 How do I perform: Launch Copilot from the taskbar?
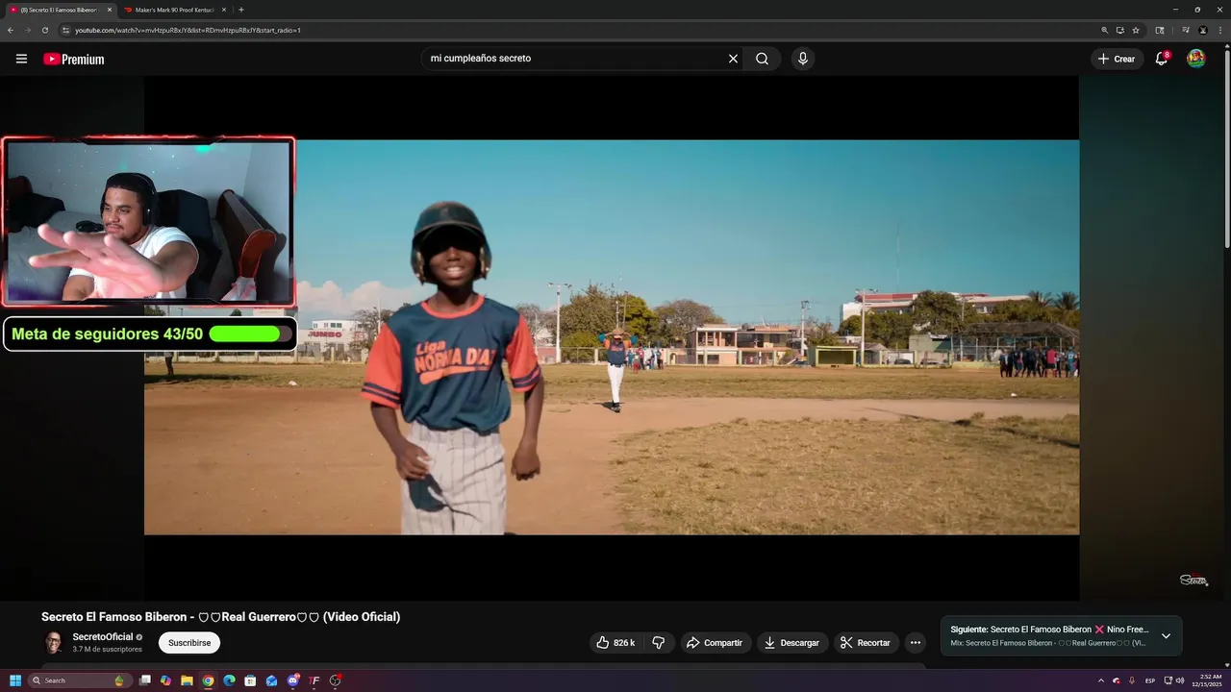(165, 680)
